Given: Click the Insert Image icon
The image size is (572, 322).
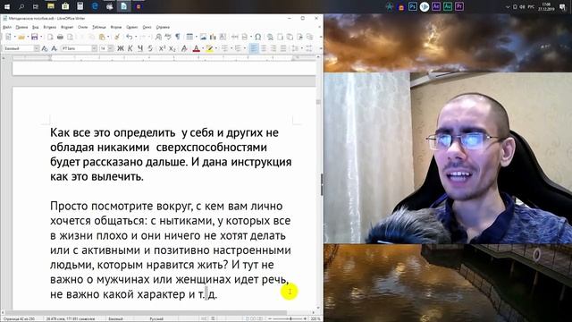Looking at the screenshot, I should click(203, 37).
